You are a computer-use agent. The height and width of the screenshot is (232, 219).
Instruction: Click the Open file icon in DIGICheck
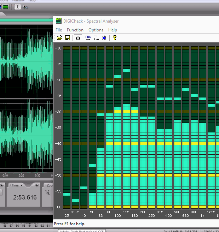[x=59, y=38]
